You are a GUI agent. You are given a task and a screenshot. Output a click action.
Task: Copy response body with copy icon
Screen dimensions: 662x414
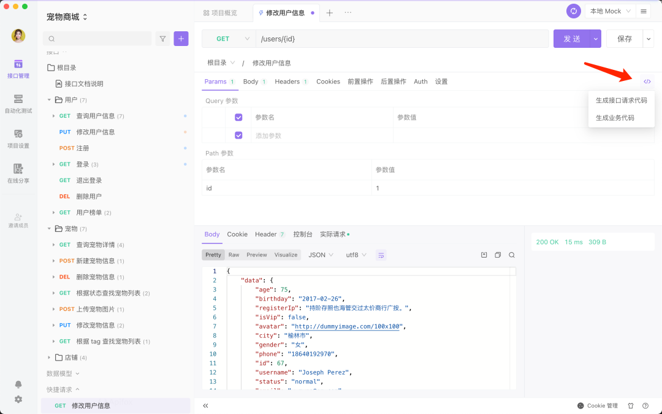click(498, 255)
